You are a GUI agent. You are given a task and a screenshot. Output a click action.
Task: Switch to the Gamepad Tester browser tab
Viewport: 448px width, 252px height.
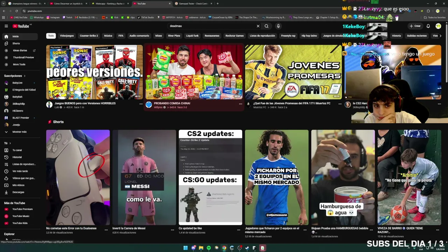click(x=194, y=3)
